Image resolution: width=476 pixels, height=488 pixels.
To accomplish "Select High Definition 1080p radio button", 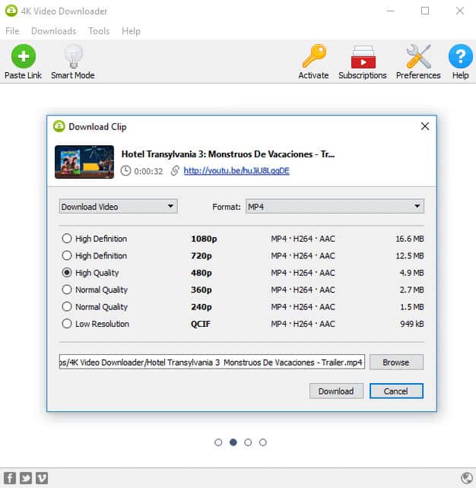I will point(67,239).
